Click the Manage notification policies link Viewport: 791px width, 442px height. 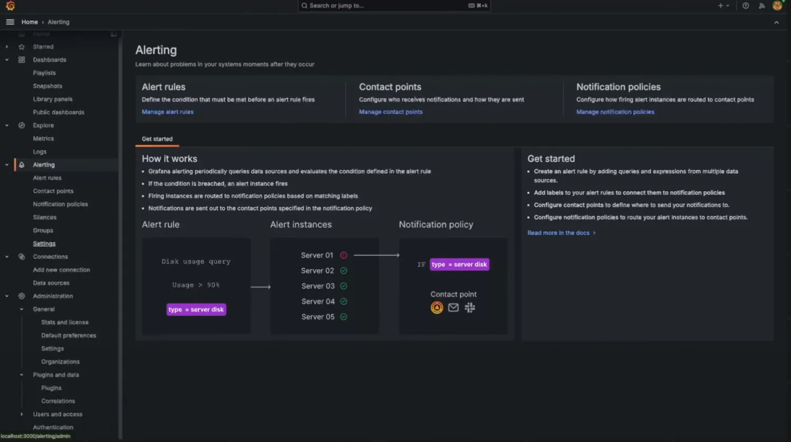[615, 112]
